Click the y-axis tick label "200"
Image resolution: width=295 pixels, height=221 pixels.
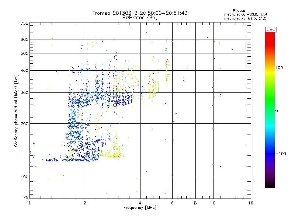24,124
